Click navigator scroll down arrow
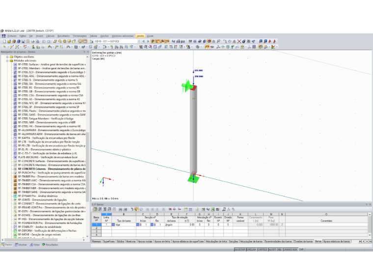The height and width of the screenshot is (280, 373). [x=87, y=236]
